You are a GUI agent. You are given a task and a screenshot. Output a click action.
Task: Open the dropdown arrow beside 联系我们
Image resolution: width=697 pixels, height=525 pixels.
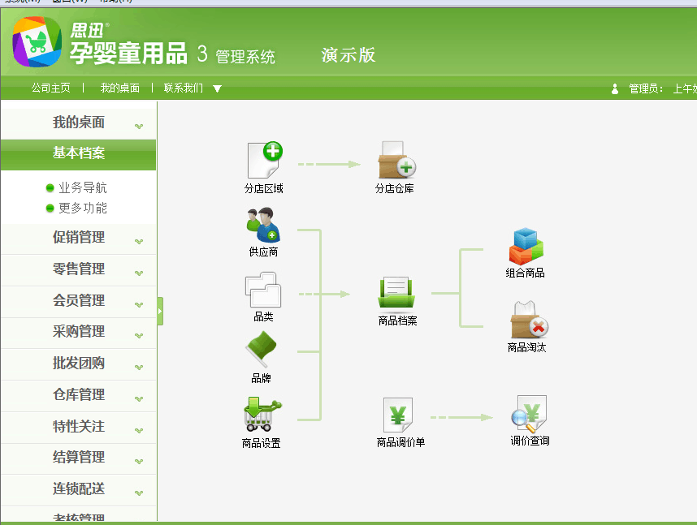point(218,88)
